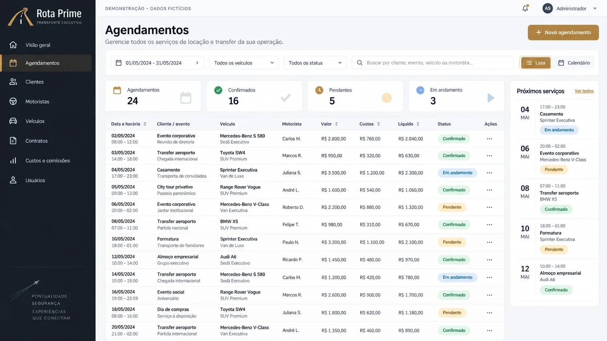Open actions menu for the Casamento row
Screen dimensions: 607x341
[x=489, y=173]
